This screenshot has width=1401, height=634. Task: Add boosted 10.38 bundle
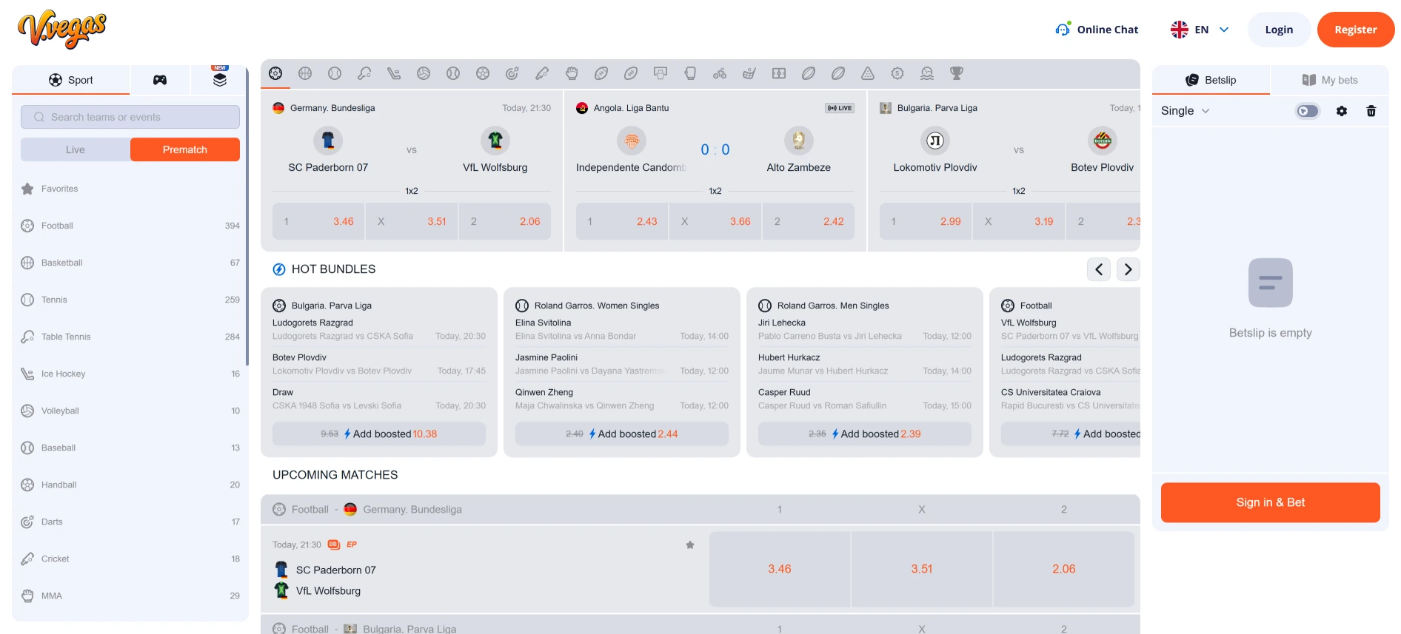pos(379,434)
